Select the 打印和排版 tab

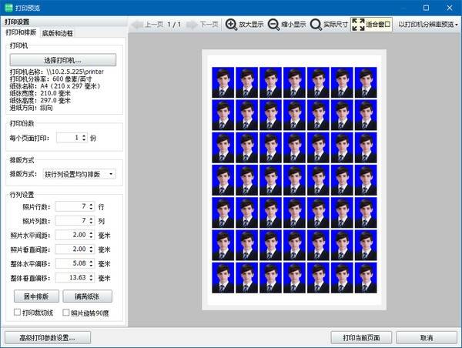(x=21, y=33)
